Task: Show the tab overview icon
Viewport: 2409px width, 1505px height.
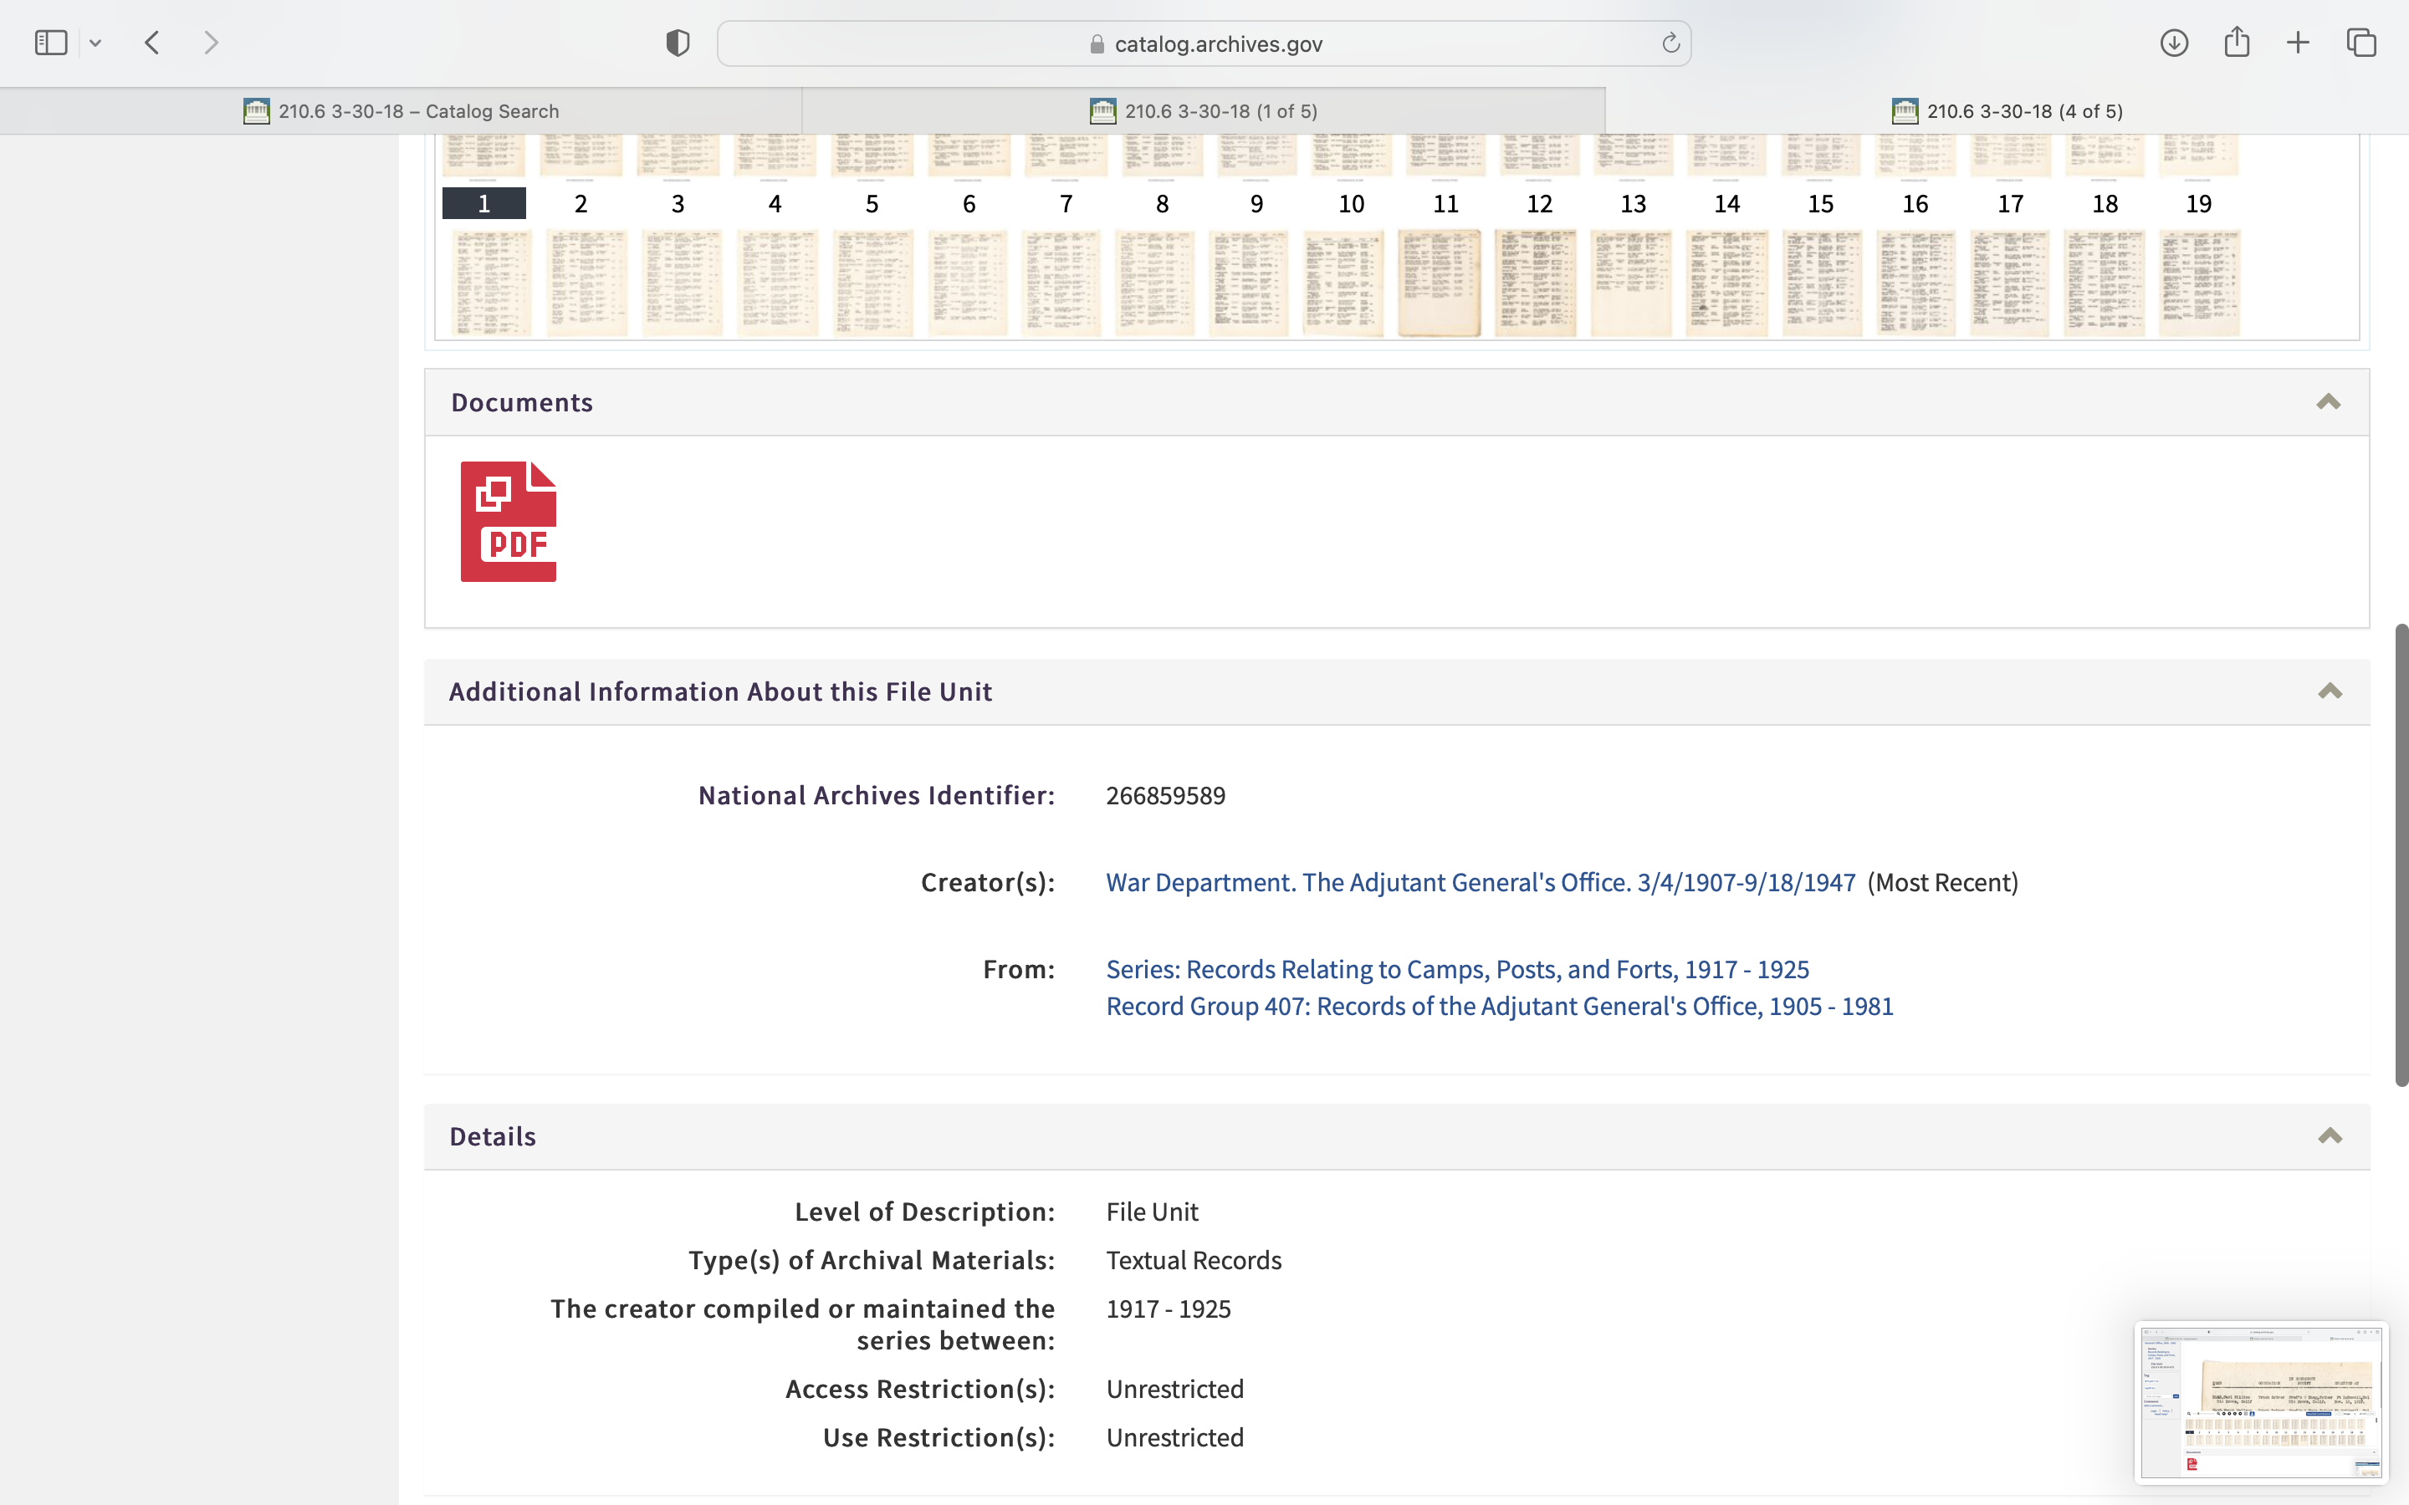Action: [2361, 43]
